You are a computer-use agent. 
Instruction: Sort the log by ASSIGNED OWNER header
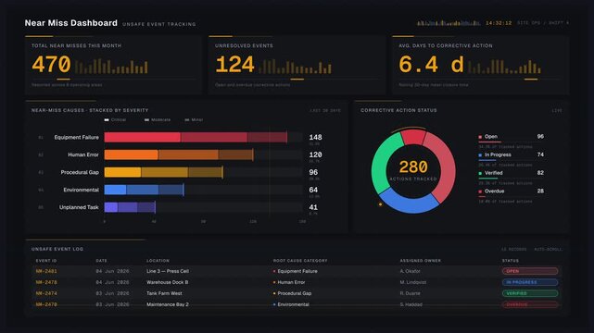click(x=420, y=261)
